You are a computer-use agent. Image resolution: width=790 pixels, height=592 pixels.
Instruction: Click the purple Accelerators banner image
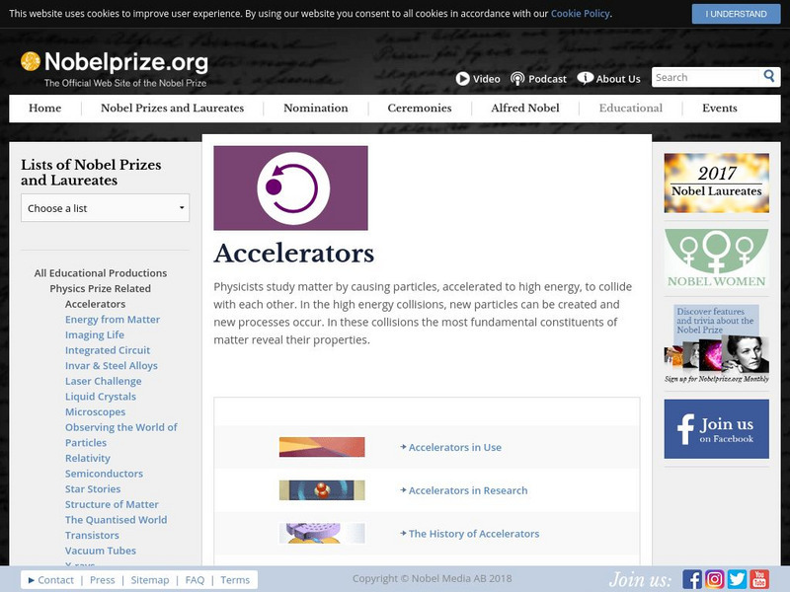tap(290, 187)
